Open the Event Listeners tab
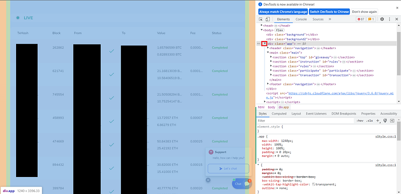Screen dimensions: 401x194 pos(316,113)
